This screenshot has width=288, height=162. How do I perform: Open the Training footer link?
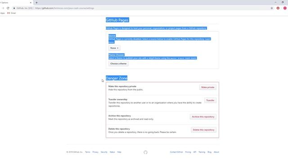tap(202, 152)
